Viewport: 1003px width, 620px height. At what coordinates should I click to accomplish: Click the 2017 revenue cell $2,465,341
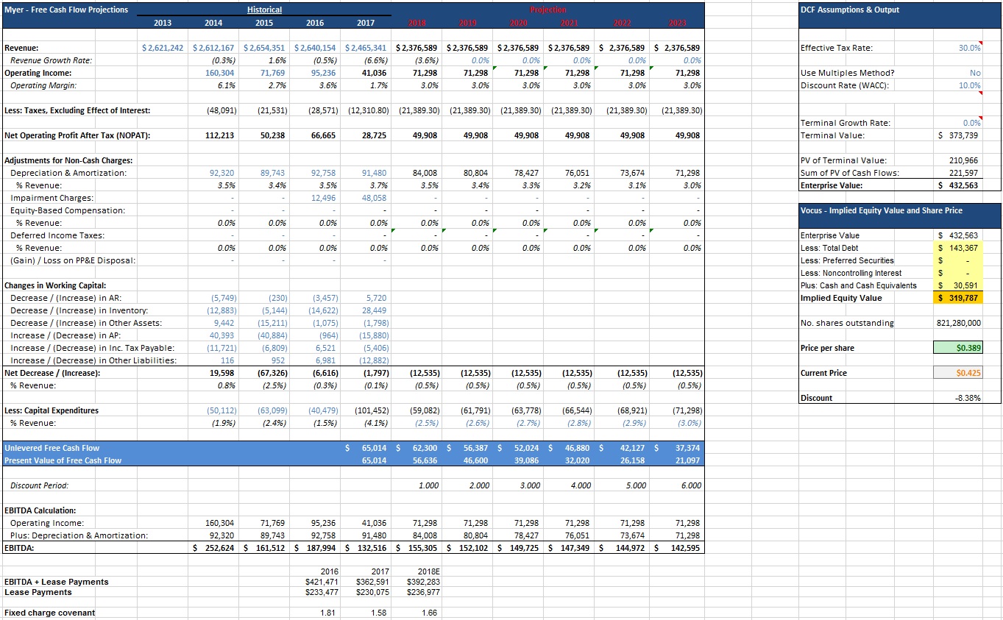tap(365, 48)
